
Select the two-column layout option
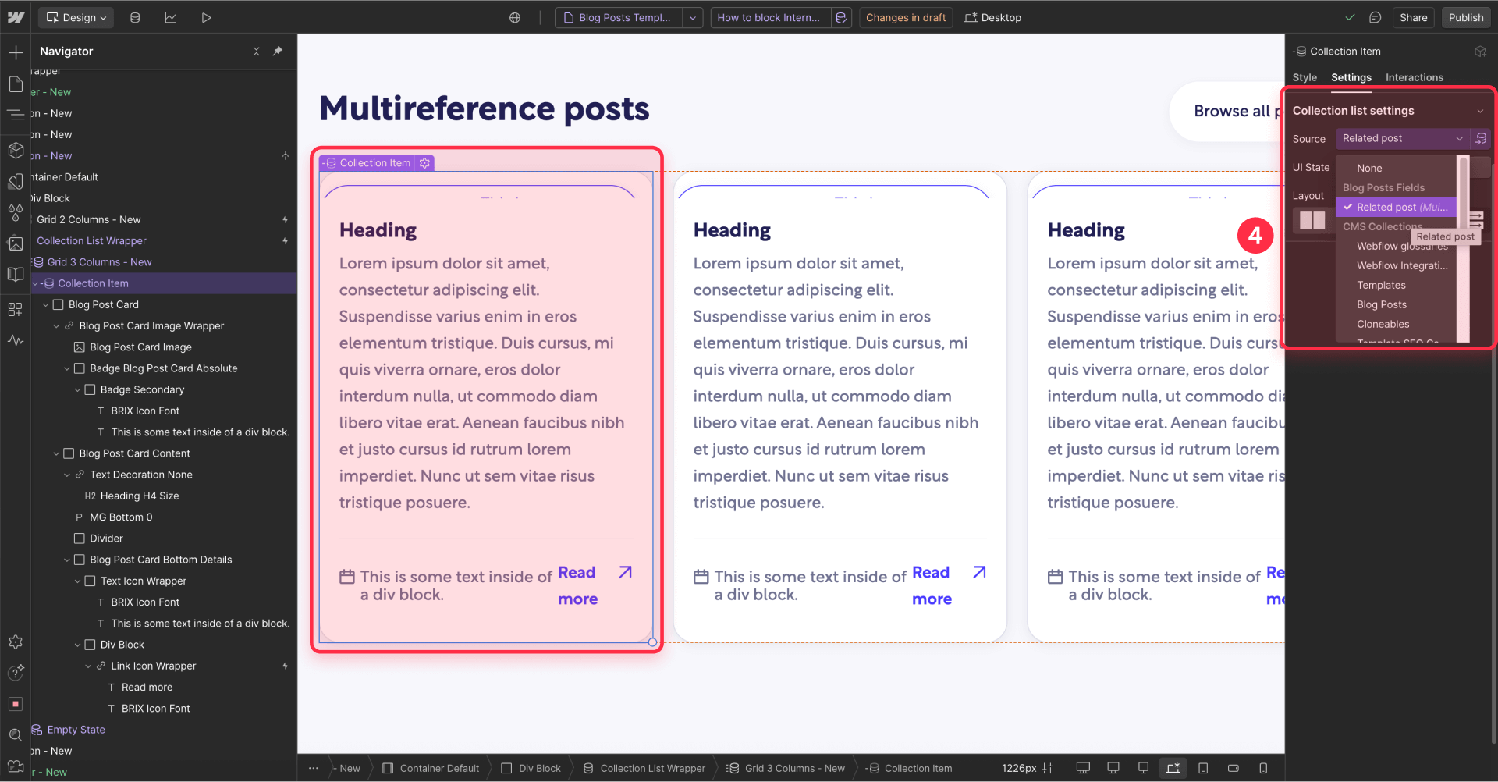(x=1313, y=220)
